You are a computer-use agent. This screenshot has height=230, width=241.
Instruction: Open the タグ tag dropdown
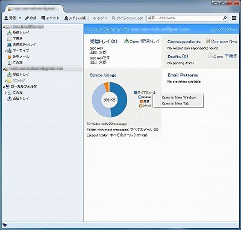point(100,18)
